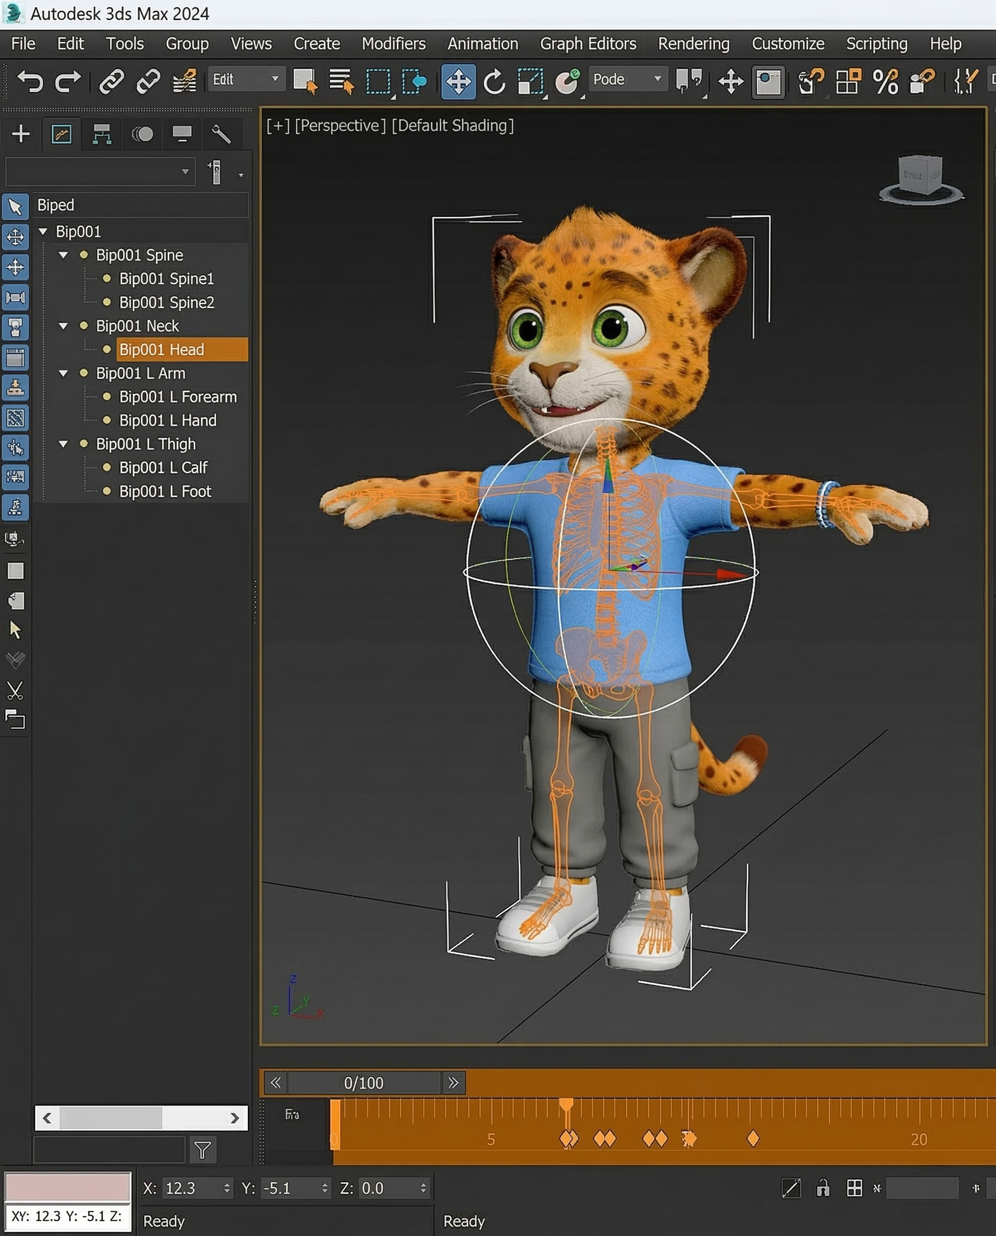The image size is (996, 1236).
Task: Open the Utilities wrench panel
Action: pyautogui.click(x=221, y=134)
